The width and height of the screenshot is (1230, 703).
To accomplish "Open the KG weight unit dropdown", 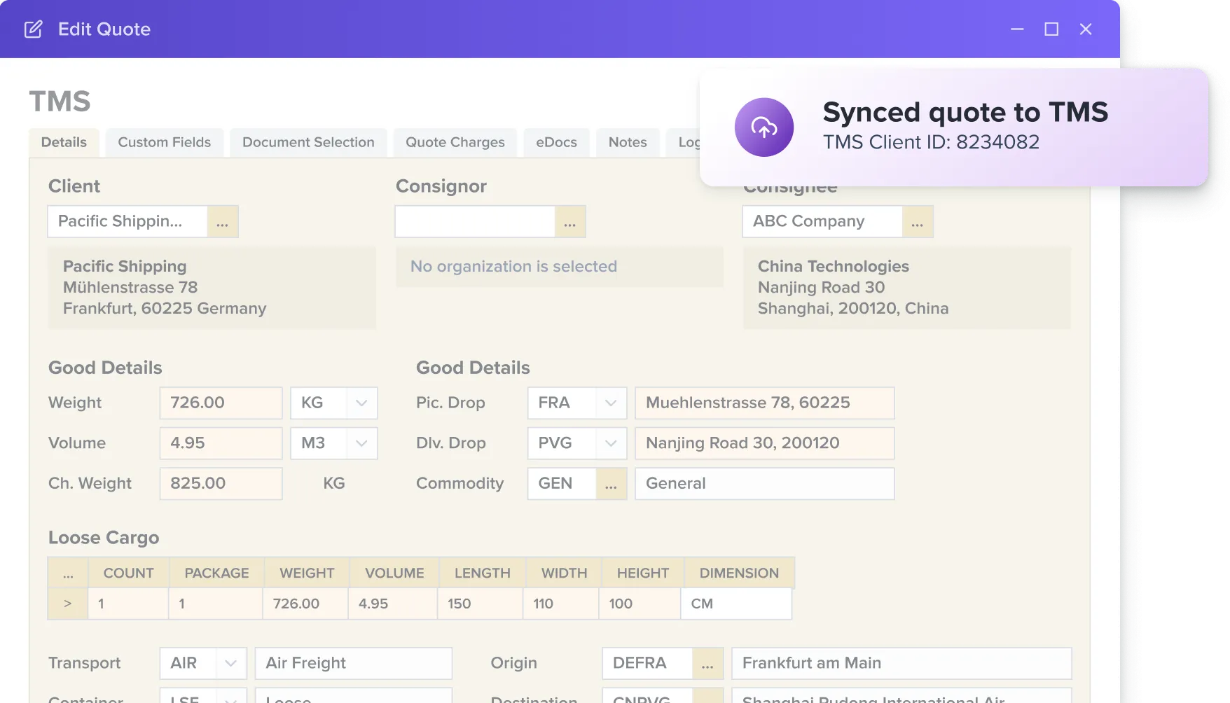I will (x=361, y=403).
